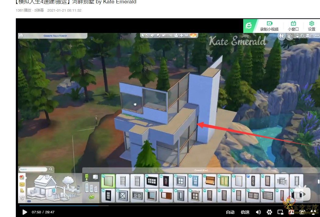
Task: Open the video player settings gear
Action: coord(269,212)
